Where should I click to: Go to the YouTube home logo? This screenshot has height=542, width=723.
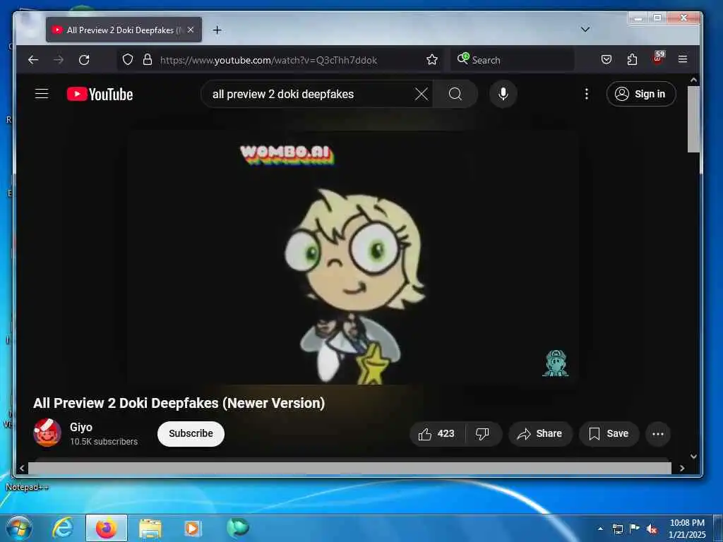click(100, 94)
